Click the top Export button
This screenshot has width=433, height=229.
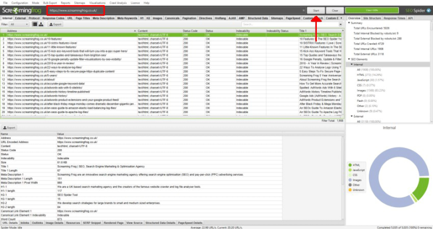(x=55, y=24)
